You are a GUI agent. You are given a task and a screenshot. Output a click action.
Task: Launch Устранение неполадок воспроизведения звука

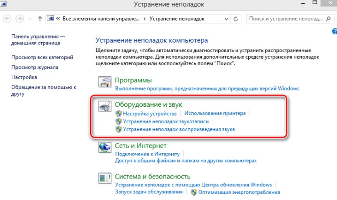[179, 129]
